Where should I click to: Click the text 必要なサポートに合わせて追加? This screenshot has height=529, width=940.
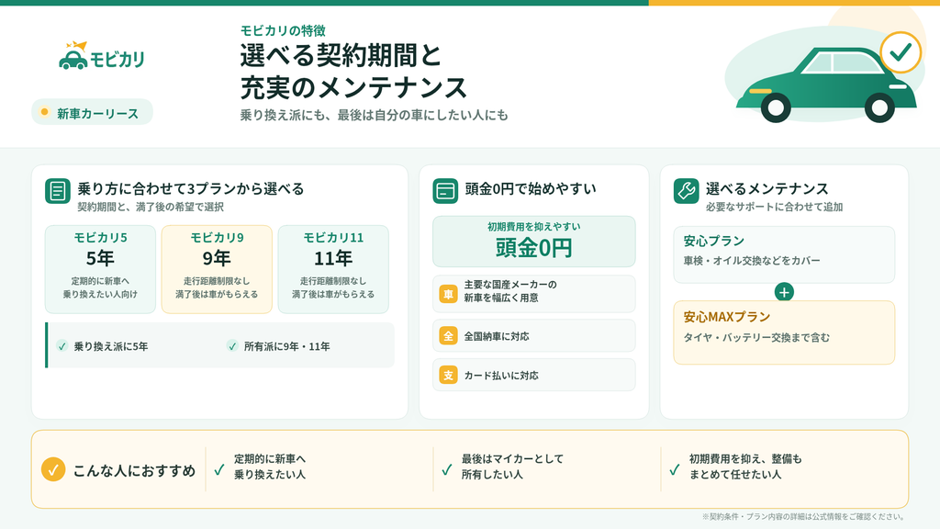[774, 207]
